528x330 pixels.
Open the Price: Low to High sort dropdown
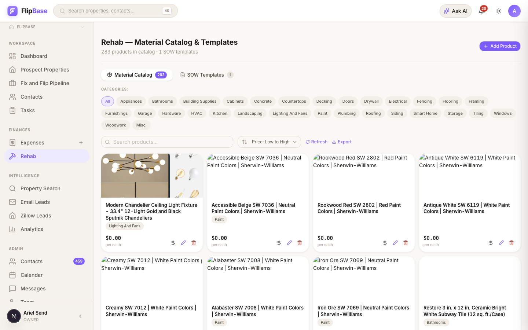(x=269, y=142)
